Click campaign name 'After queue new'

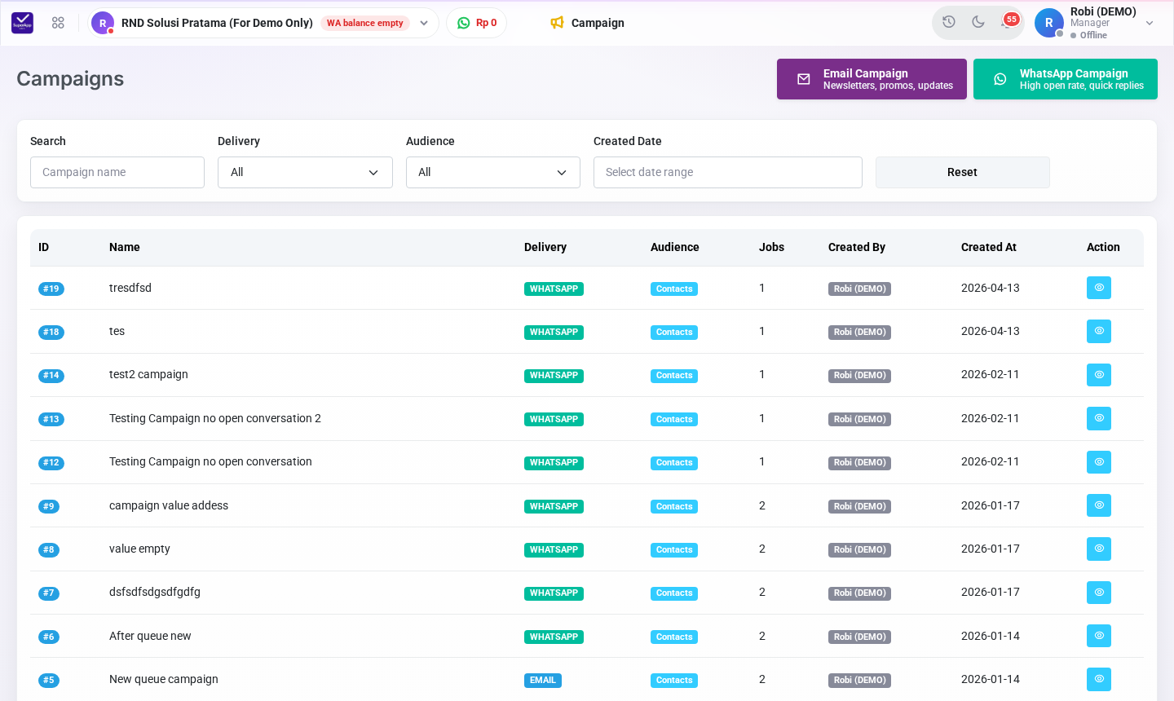[x=150, y=636]
